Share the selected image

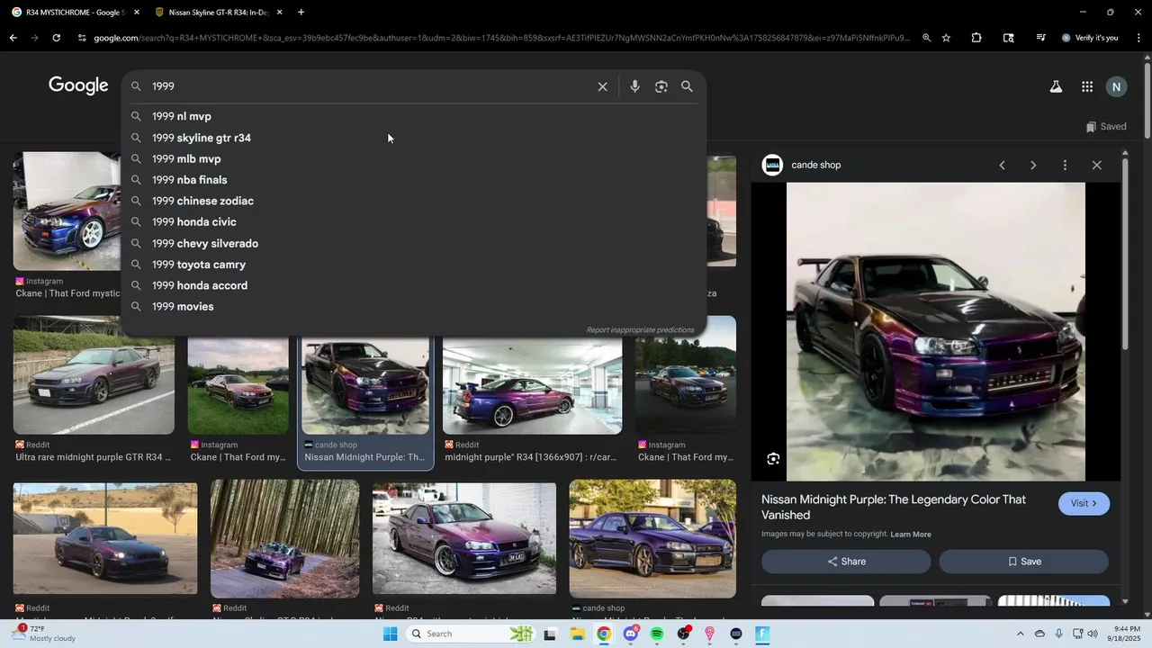846,562
